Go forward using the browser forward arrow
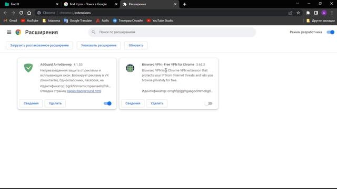 point(13,13)
